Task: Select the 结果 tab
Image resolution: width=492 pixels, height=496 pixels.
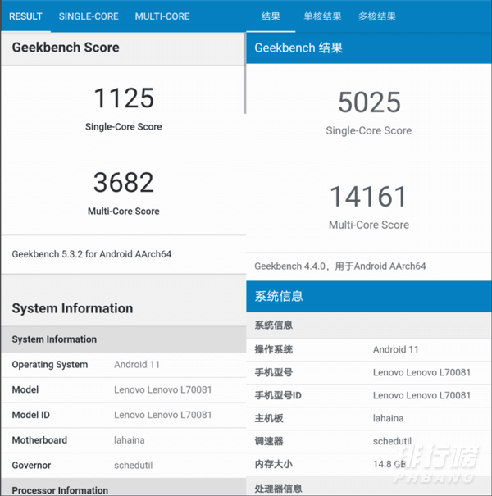Action: tap(271, 16)
